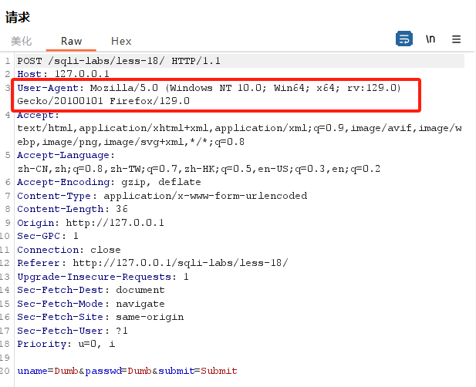Click the Accept-Language header name

(x=63, y=155)
